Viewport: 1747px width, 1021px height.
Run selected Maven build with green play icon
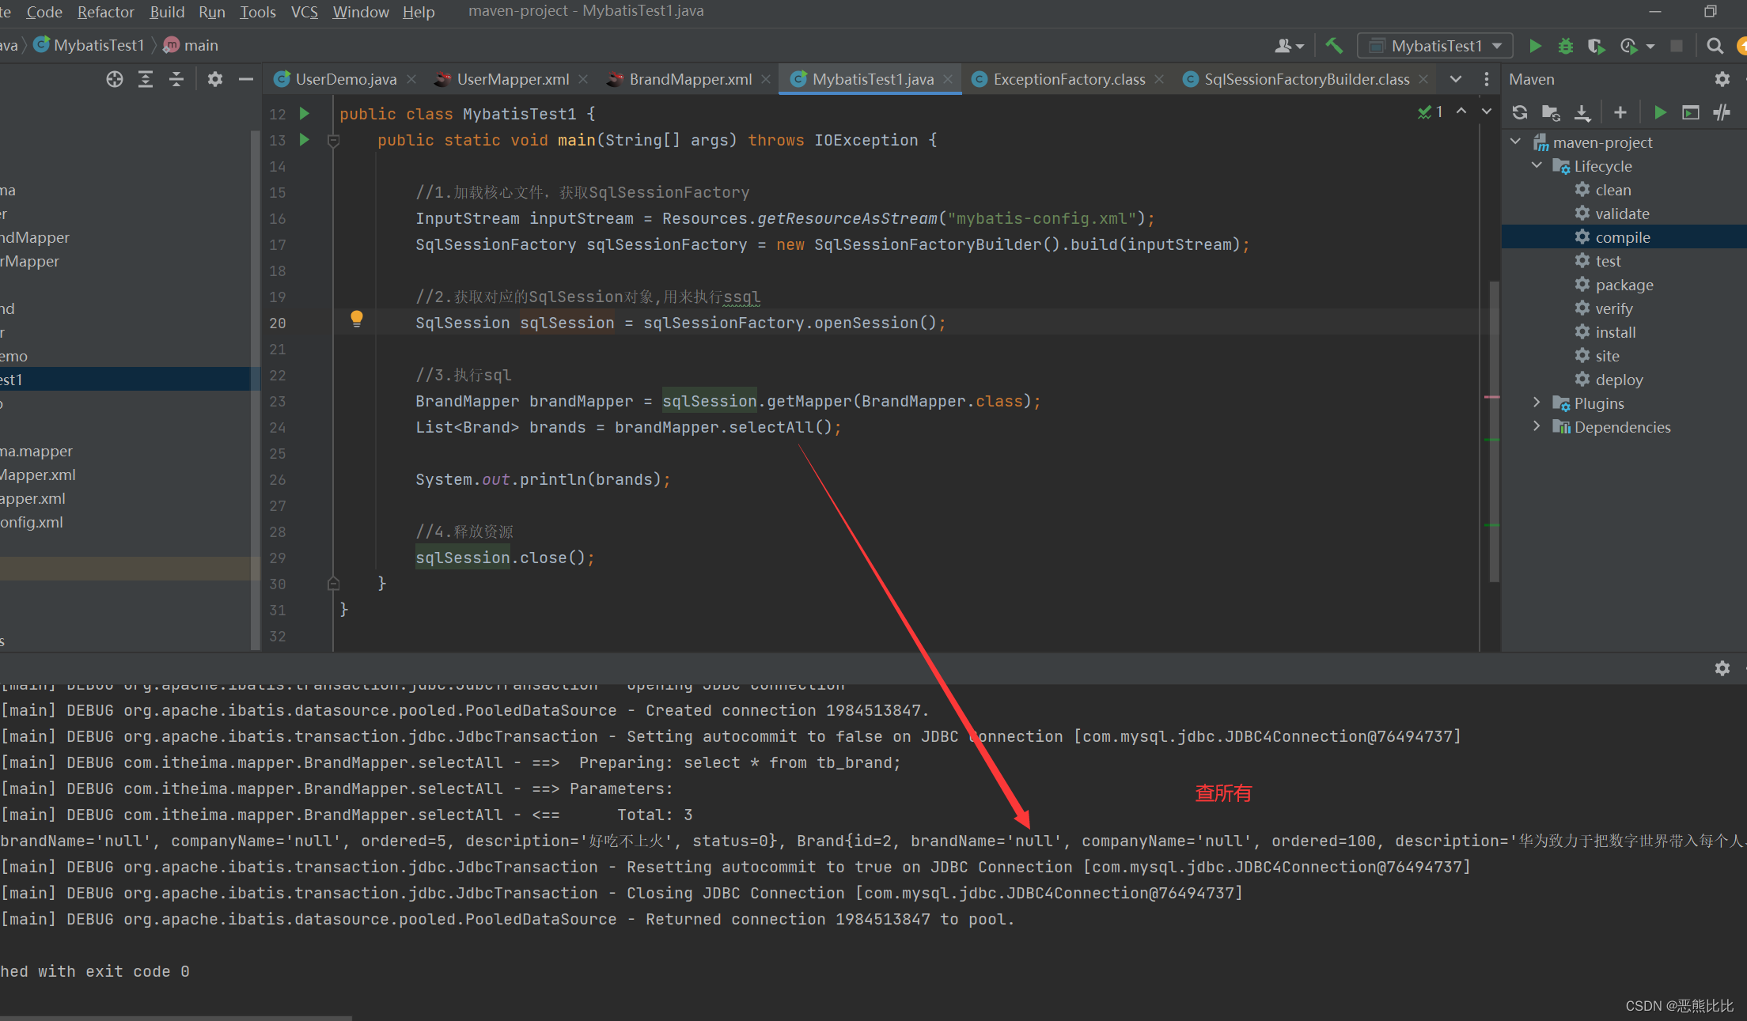coord(1660,112)
